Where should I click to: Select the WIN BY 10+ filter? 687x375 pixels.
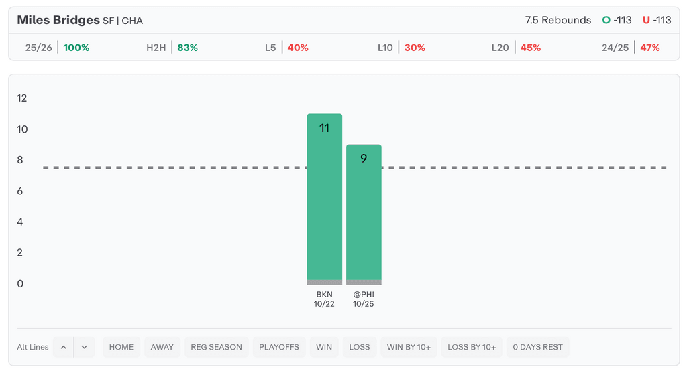point(409,347)
